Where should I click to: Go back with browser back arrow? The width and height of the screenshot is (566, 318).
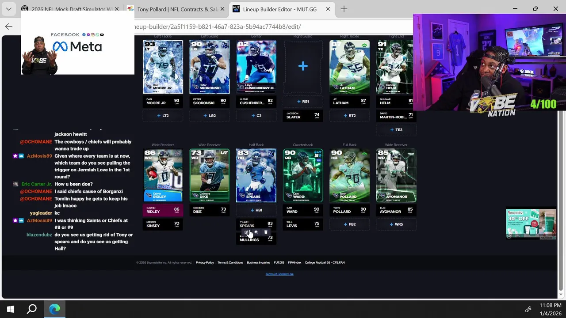pos(9,26)
